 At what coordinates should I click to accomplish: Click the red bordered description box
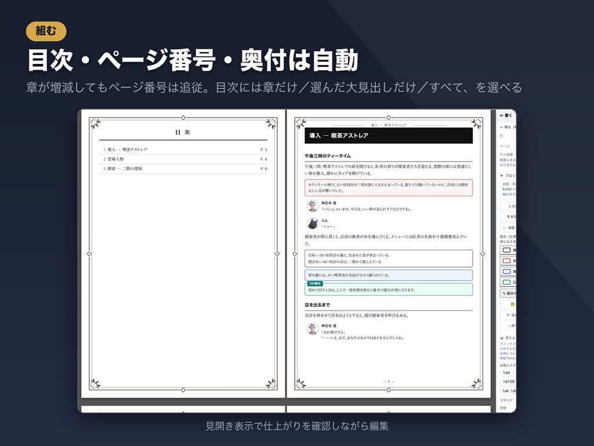[388, 188]
